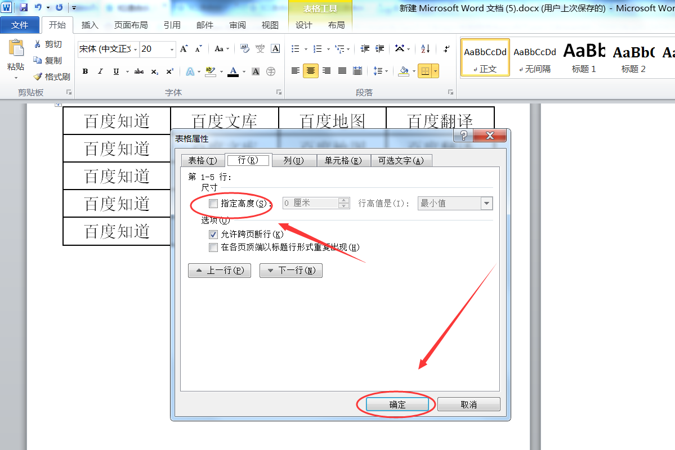Switch to the 可选文字(A) tab in dialog
Screen dimensions: 675x450
(401, 160)
